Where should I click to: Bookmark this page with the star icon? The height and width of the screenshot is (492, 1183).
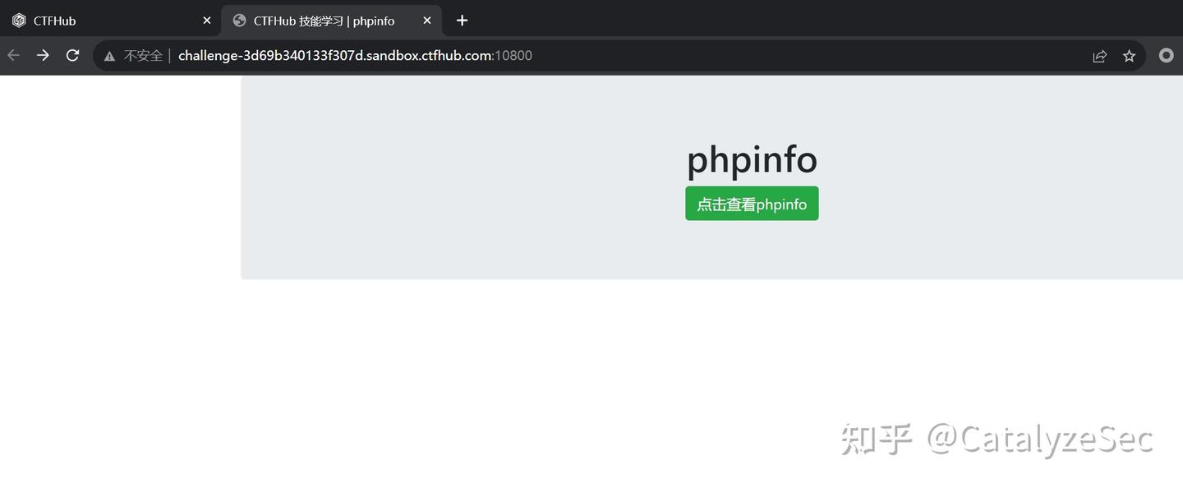point(1129,55)
